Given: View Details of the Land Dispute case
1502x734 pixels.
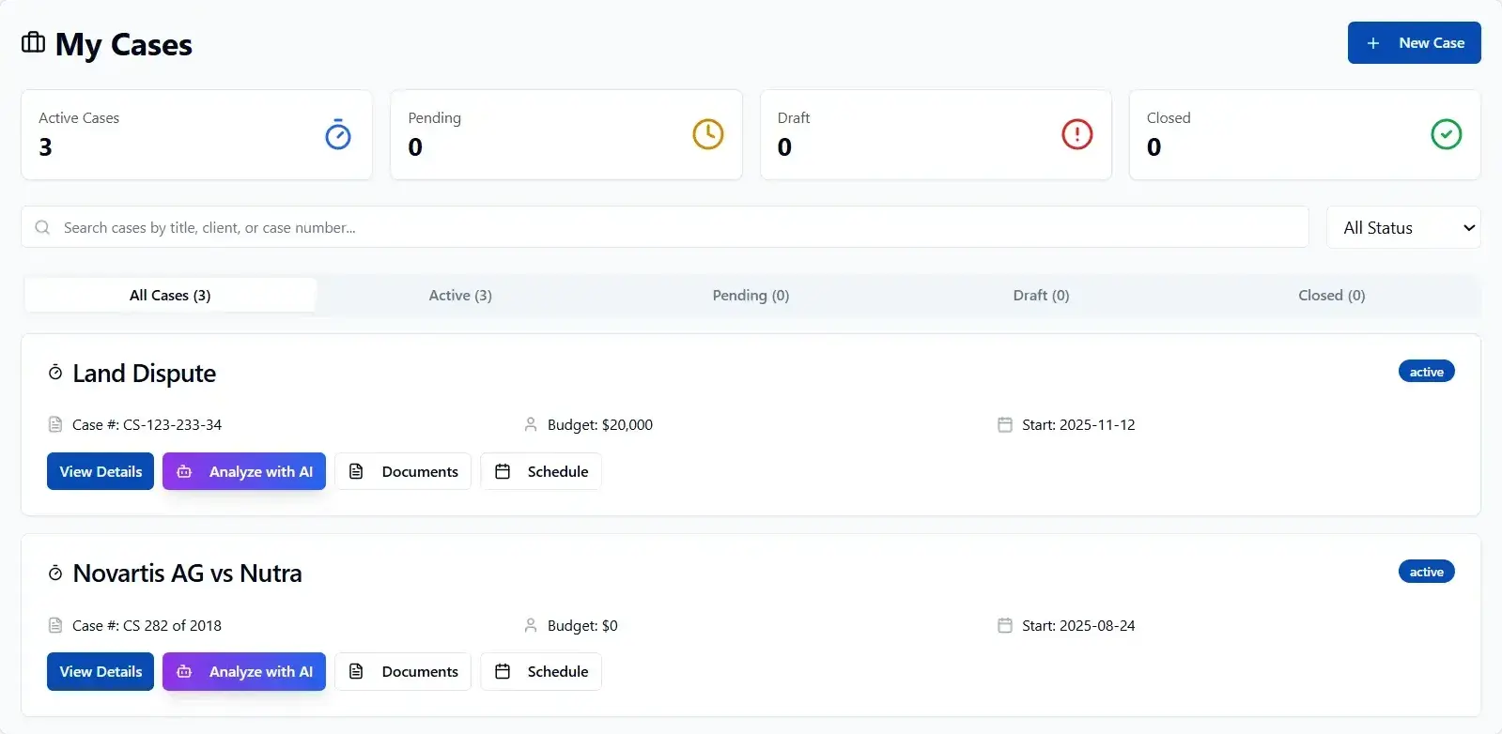Looking at the screenshot, I should [x=101, y=471].
